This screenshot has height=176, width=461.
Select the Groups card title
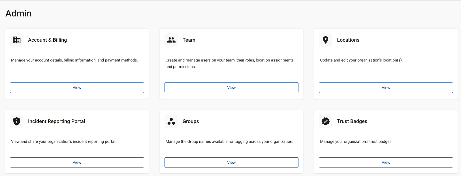pos(191,121)
